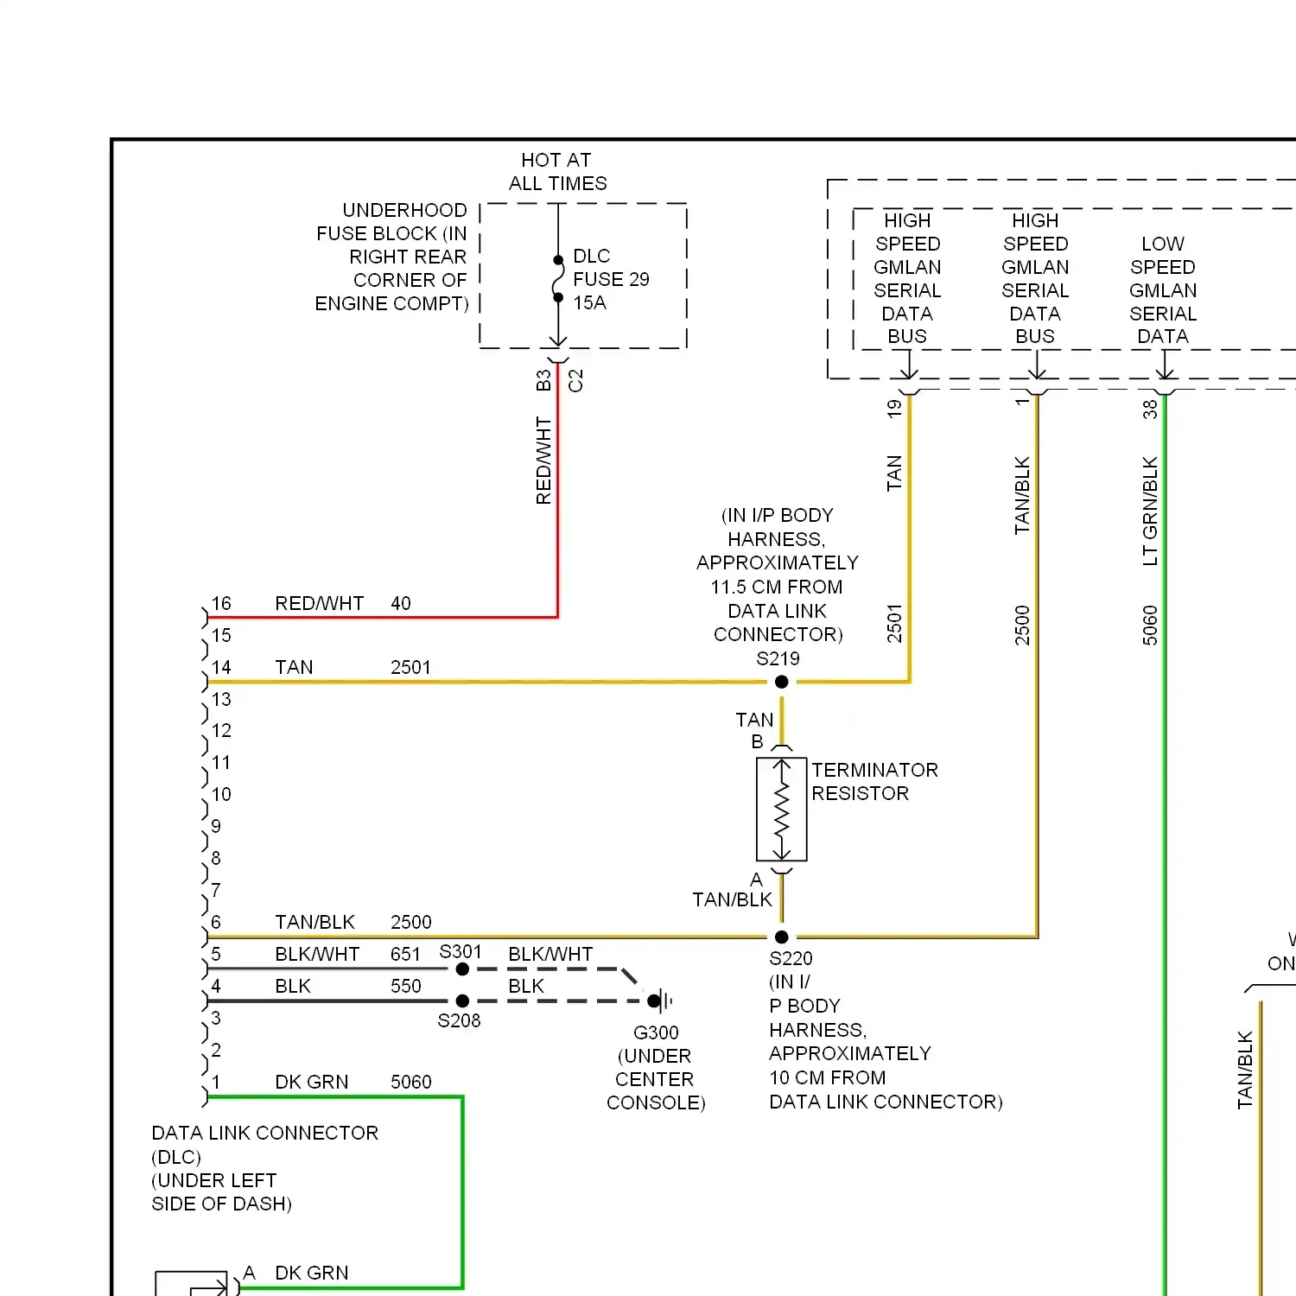Click '2501' circuit number next to pin 14
This screenshot has height=1296, width=1296.
click(x=410, y=667)
